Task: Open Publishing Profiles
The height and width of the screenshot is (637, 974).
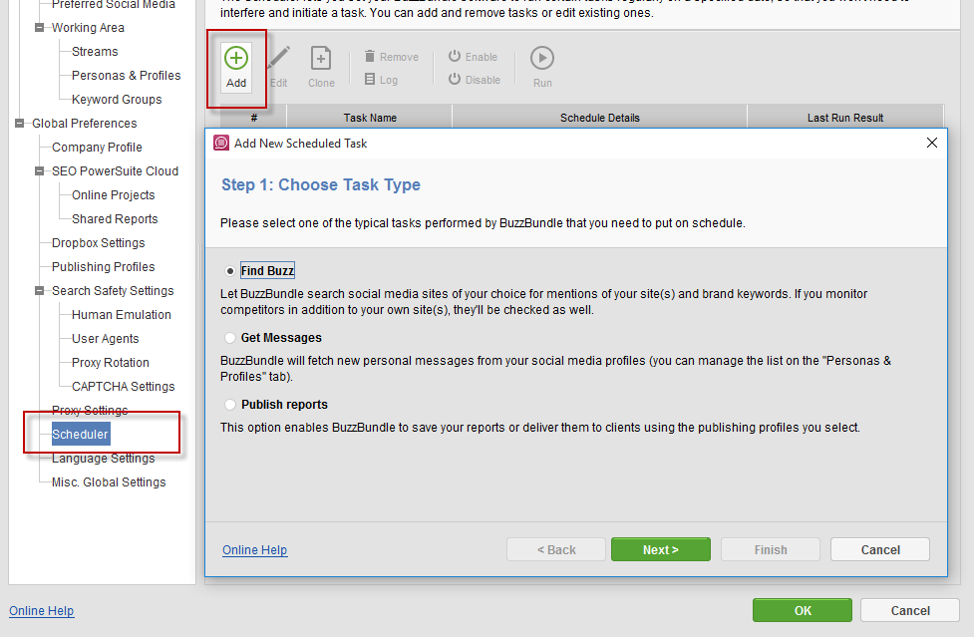Action: tap(103, 267)
